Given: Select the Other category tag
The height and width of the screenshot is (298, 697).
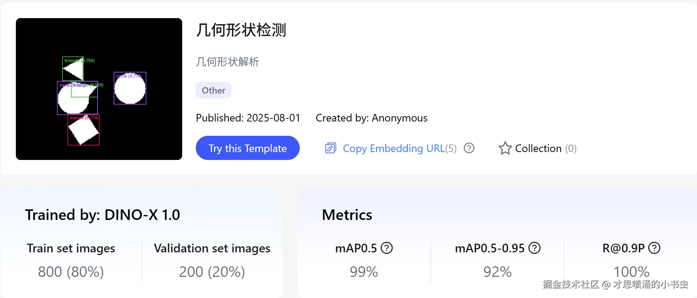Looking at the screenshot, I should 214,90.
